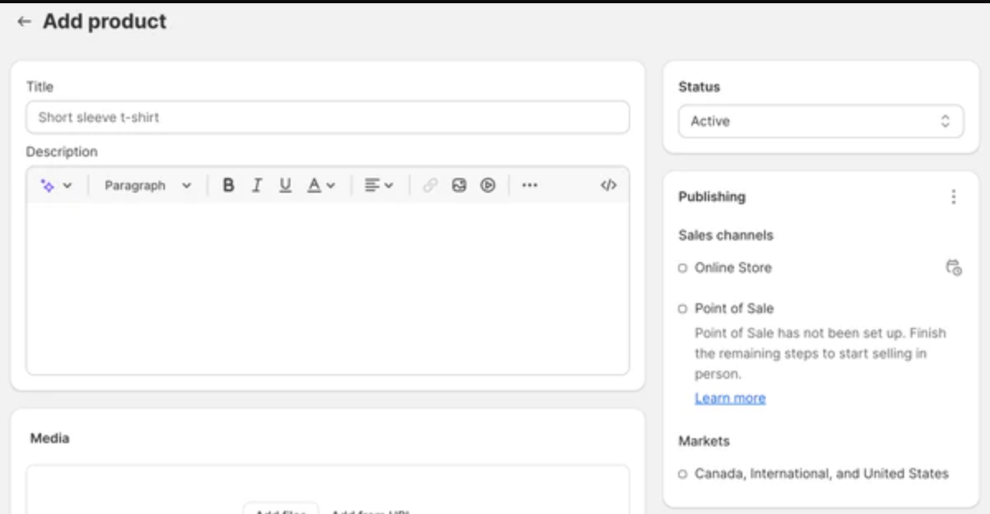Apply italic formatting in description toolbar
990x514 pixels.
tap(257, 185)
